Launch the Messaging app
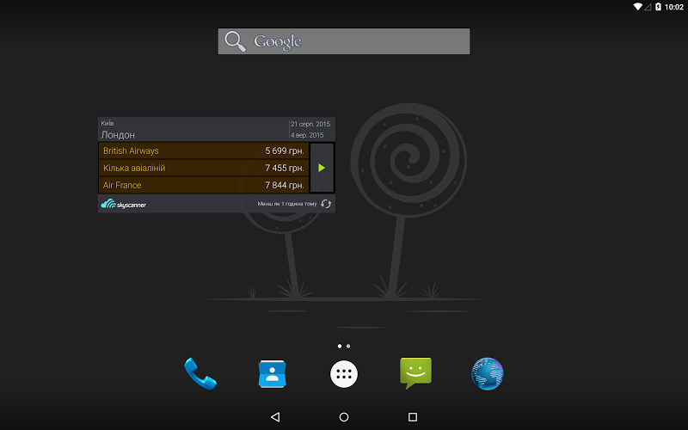This screenshot has height=430, width=688. [x=415, y=373]
